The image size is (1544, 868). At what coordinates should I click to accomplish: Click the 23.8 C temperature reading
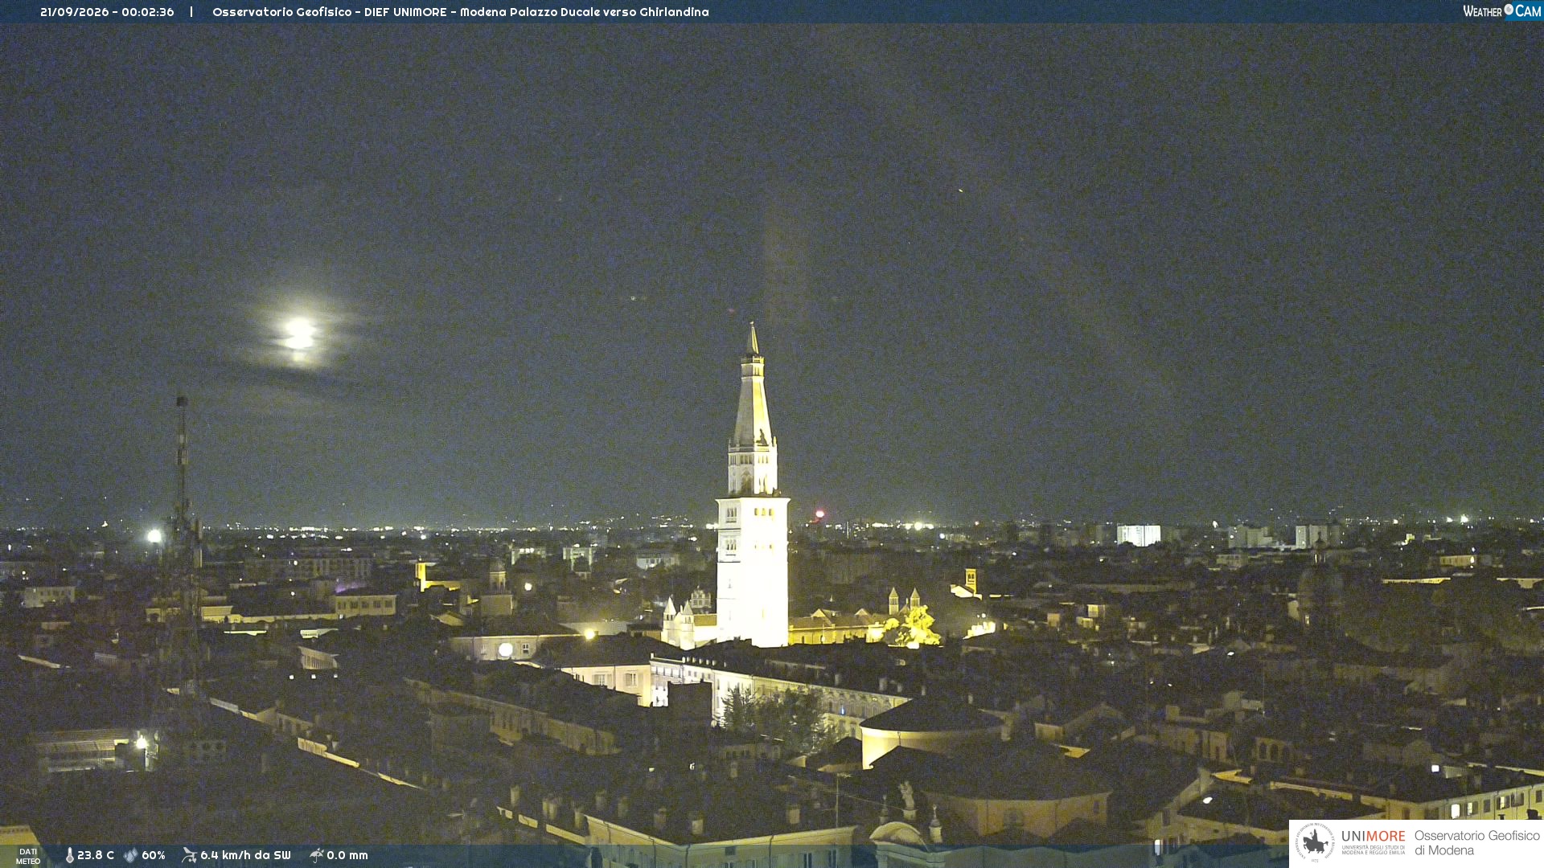coord(96,855)
